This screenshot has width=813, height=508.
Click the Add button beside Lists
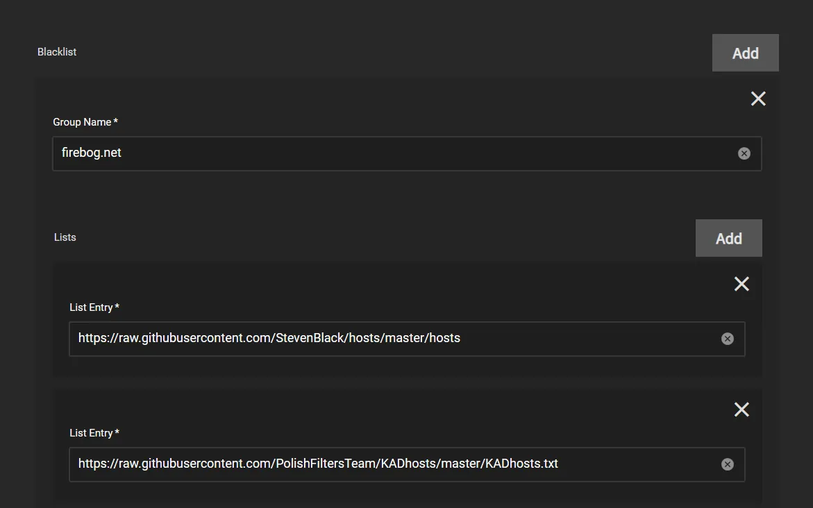click(x=728, y=238)
